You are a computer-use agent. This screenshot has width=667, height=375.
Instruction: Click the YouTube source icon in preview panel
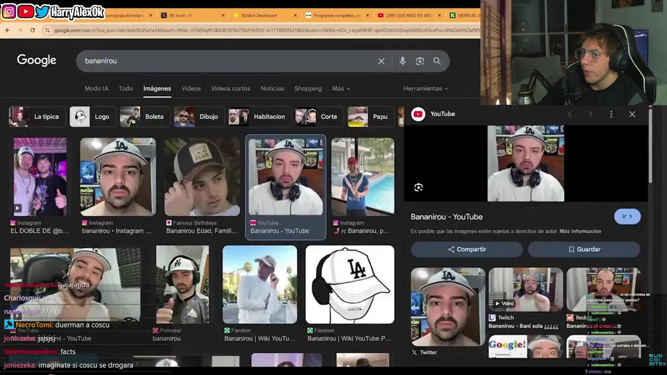pyautogui.click(x=418, y=114)
